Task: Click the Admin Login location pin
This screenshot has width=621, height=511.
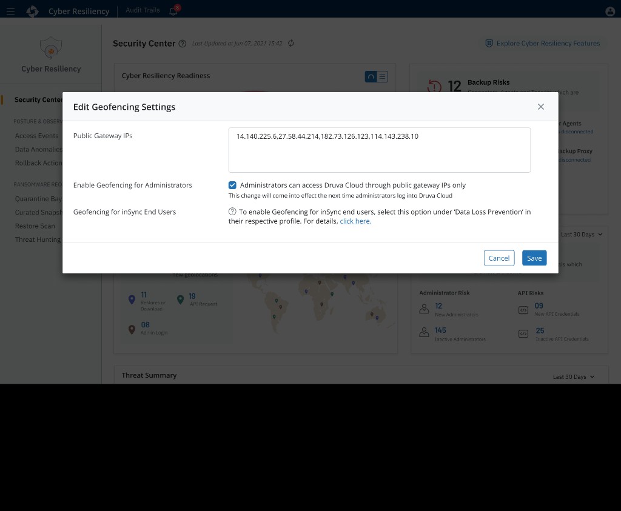Action: click(132, 329)
